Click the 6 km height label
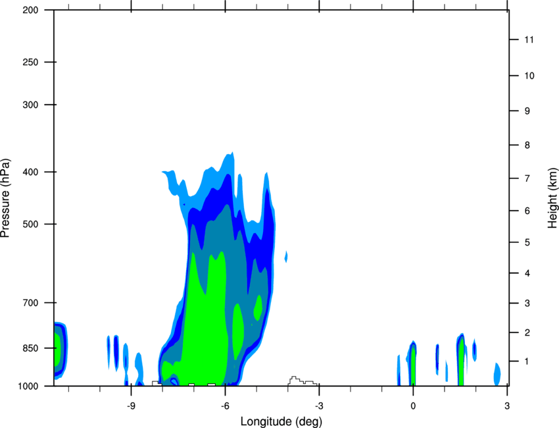Image resolution: width=559 pixels, height=428 pixels. point(527,211)
